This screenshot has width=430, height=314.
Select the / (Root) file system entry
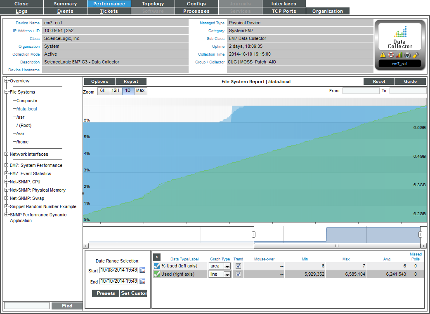pyautogui.click(x=24, y=125)
